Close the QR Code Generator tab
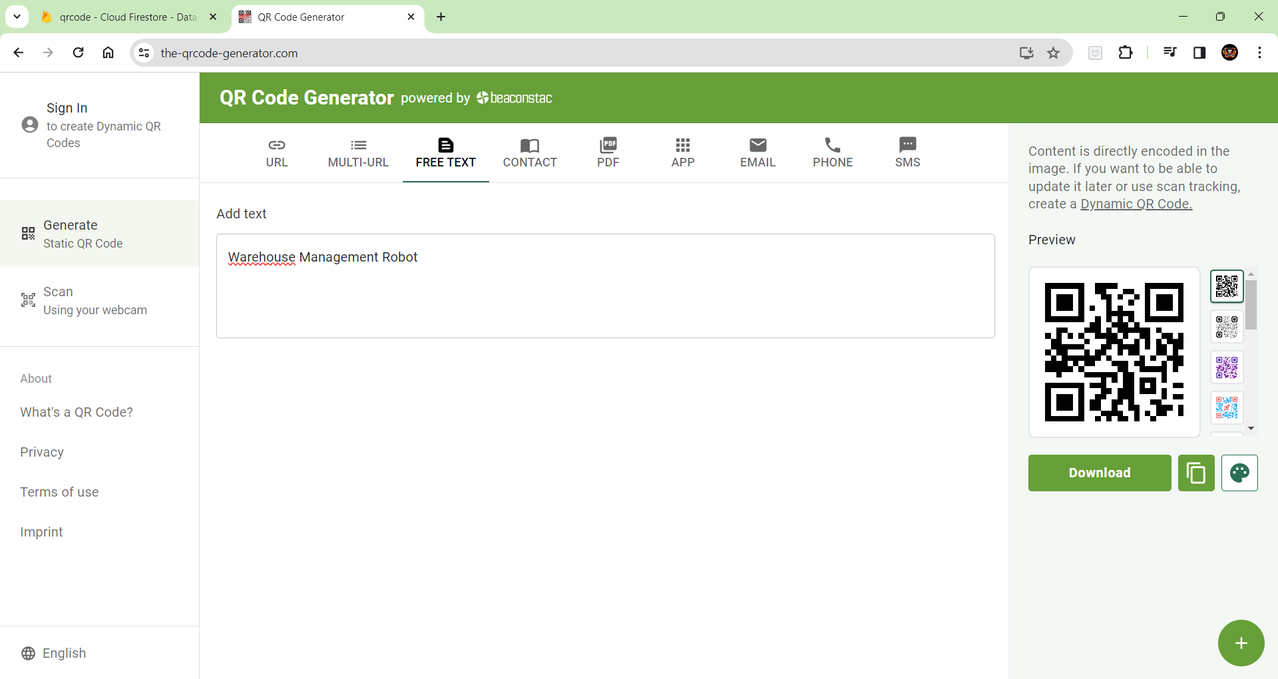This screenshot has height=679, width=1278. 411,17
